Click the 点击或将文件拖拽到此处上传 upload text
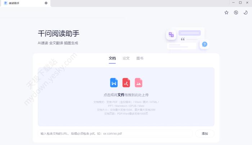The image size is (252, 145). (126, 95)
